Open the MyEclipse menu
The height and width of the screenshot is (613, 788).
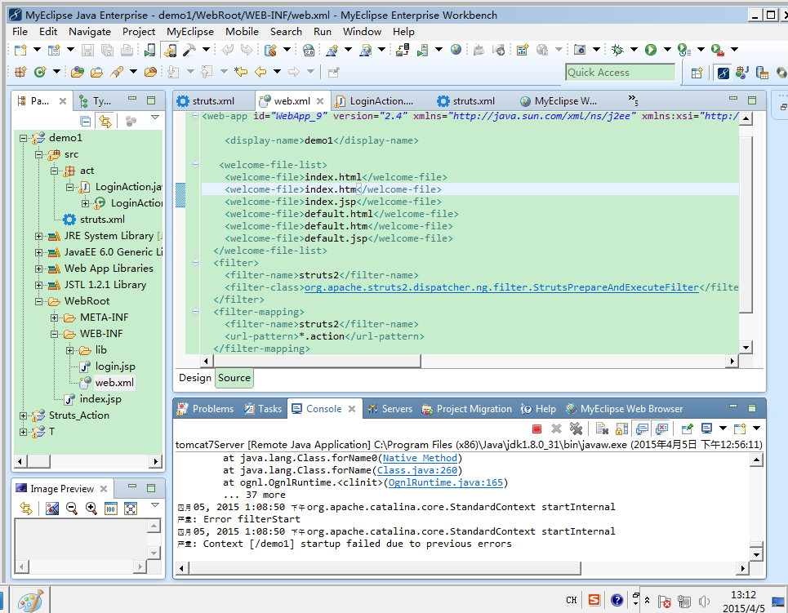[190, 32]
